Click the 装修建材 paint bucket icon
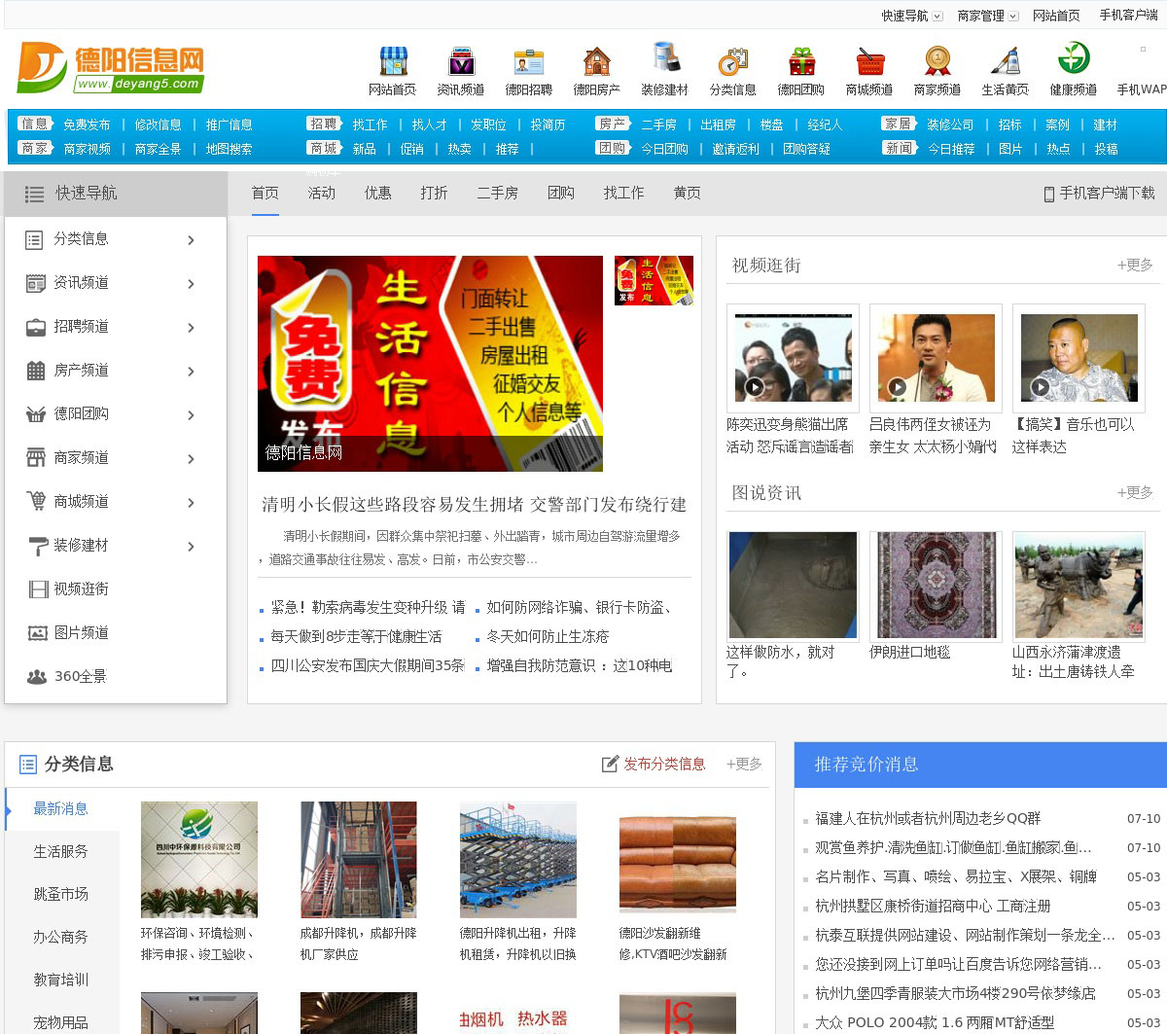This screenshot has height=1034, width=1167. coord(664,60)
